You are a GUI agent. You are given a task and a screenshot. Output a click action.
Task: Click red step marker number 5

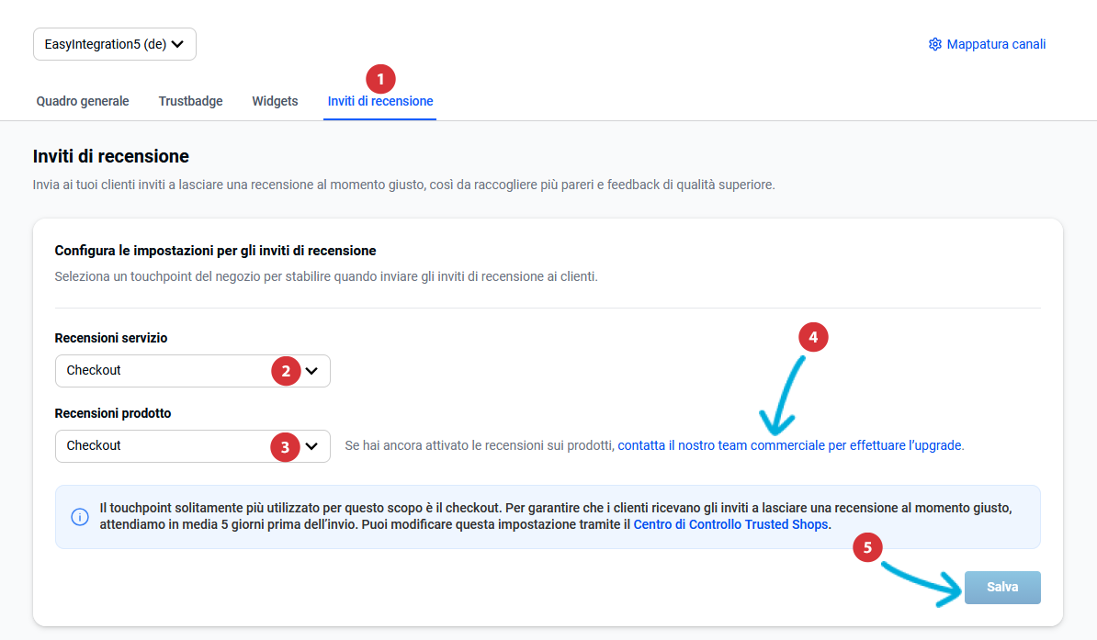(x=867, y=547)
